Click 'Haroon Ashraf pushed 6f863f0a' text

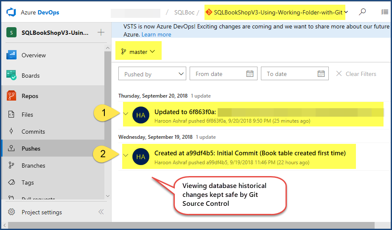190,121
